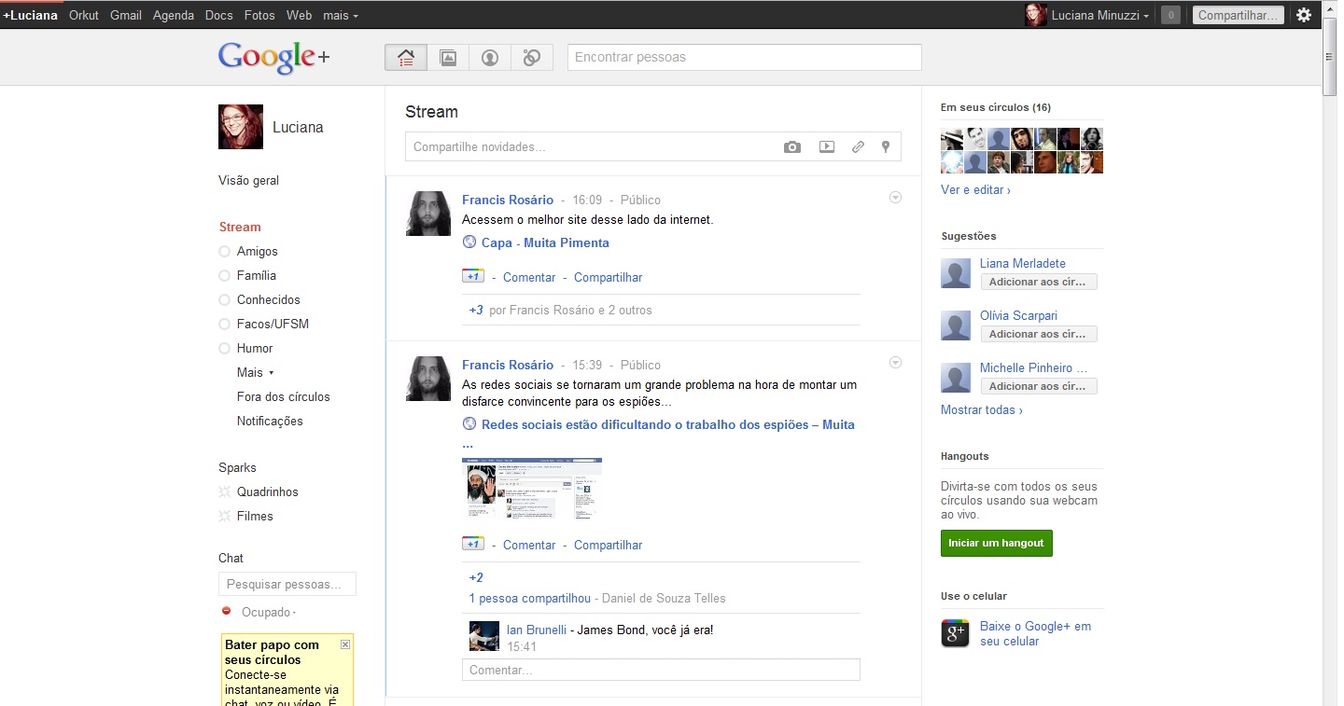Open the Home stream icon
The image size is (1344, 706).
(406, 58)
